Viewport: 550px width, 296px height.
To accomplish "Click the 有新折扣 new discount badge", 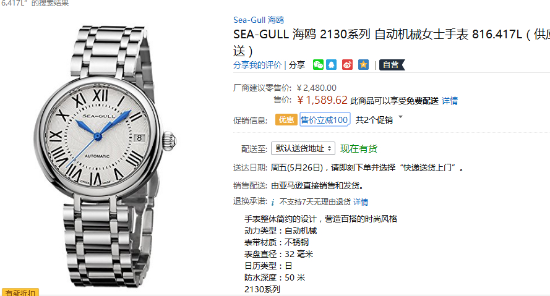I will coord(20,292).
